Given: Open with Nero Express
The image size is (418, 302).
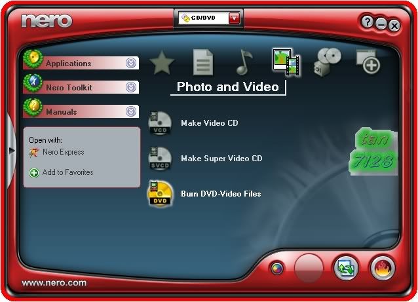Looking at the screenshot, I should tap(63, 152).
